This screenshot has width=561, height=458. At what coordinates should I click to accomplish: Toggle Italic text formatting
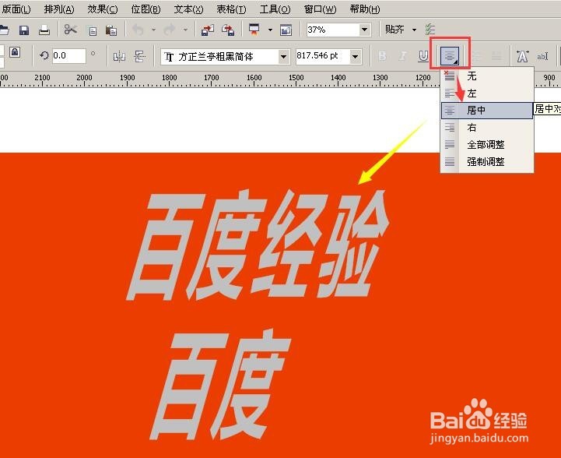pyautogui.click(x=403, y=55)
